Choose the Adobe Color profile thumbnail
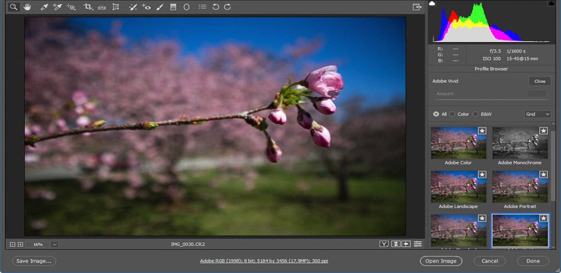The height and width of the screenshot is (273, 561). pyautogui.click(x=459, y=143)
